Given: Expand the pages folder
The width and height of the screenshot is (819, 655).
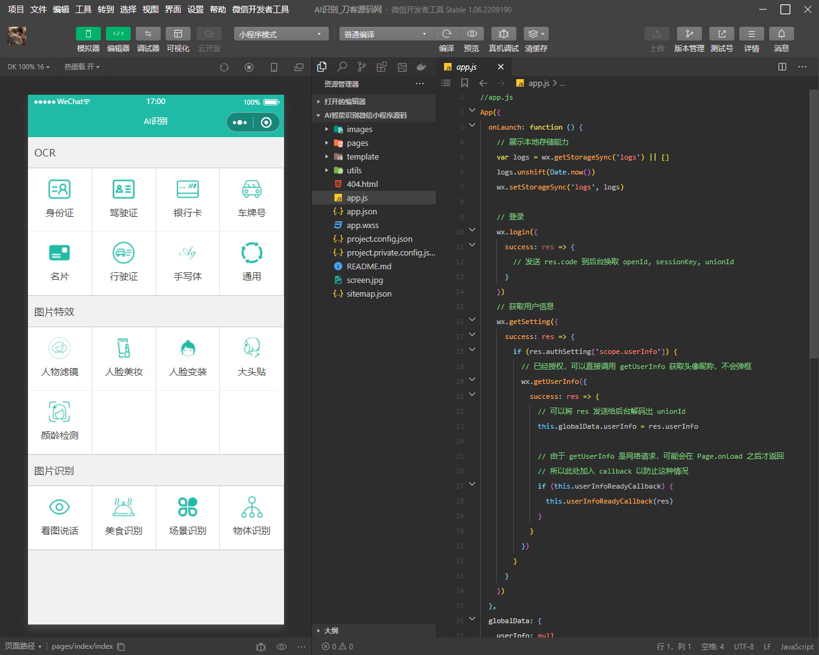Looking at the screenshot, I should click(357, 143).
